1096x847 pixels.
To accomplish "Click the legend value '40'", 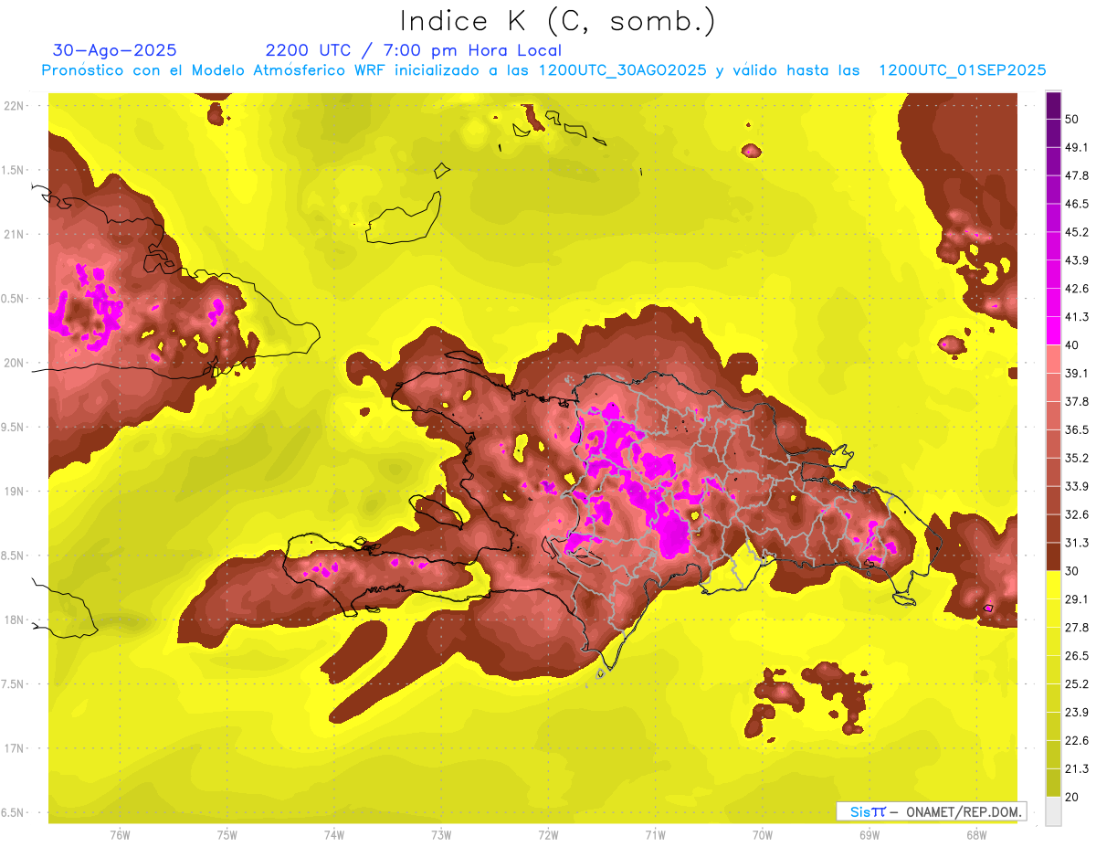I will coord(1072,345).
